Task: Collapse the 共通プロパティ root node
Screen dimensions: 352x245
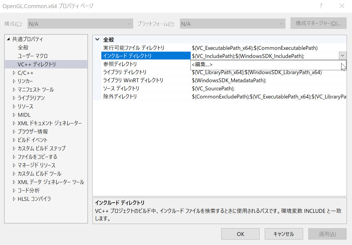Action: [8, 39]
